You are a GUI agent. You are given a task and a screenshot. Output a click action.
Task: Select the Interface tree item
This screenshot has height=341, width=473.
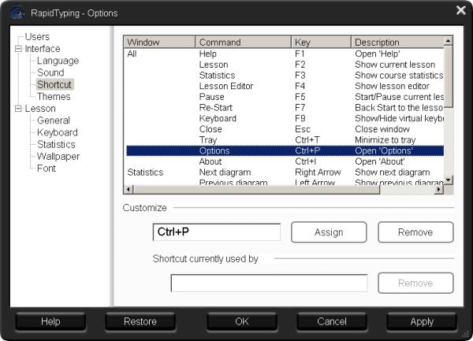pos(43,49)
